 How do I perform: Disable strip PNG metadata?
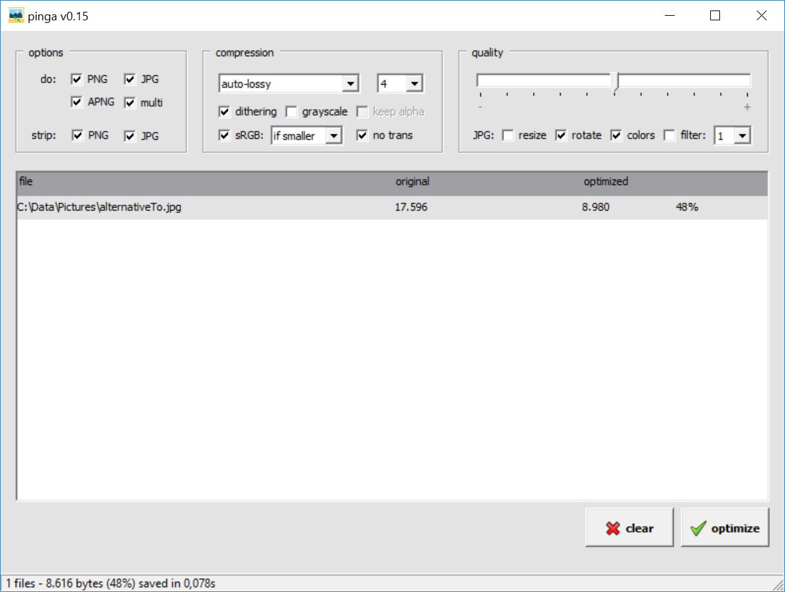(76, 136)
